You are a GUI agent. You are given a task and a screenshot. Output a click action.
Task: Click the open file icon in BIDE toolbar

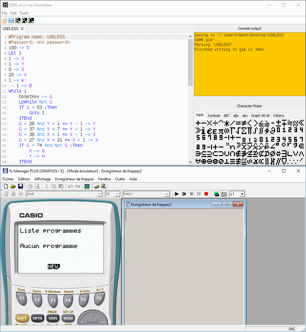tap(4, 20)
